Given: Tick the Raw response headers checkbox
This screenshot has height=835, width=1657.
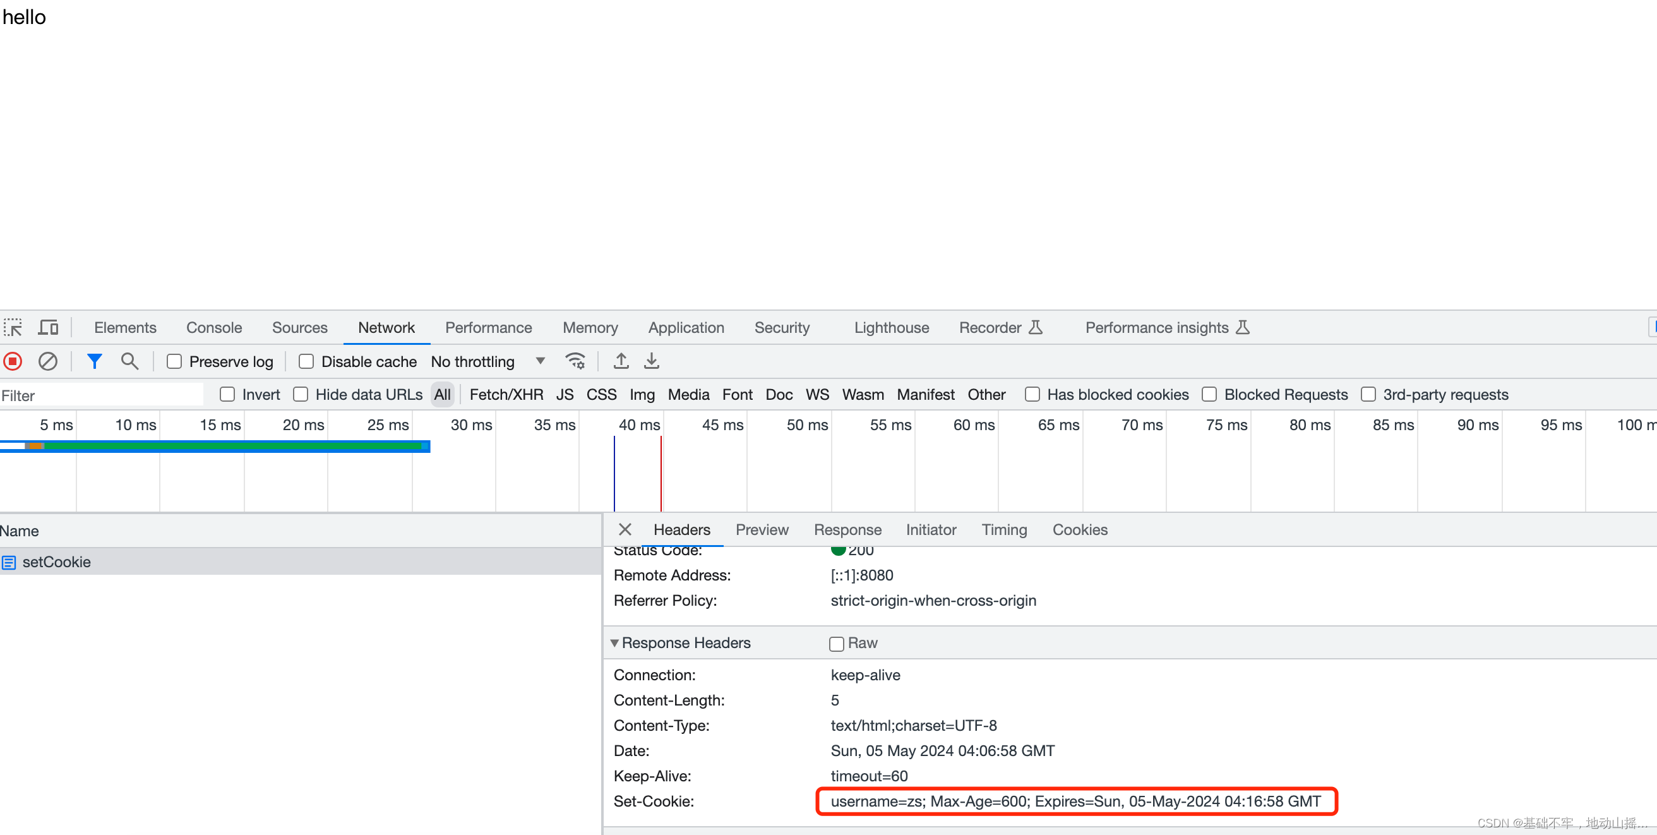Looking at the screenshot, I should pos(836,644).
